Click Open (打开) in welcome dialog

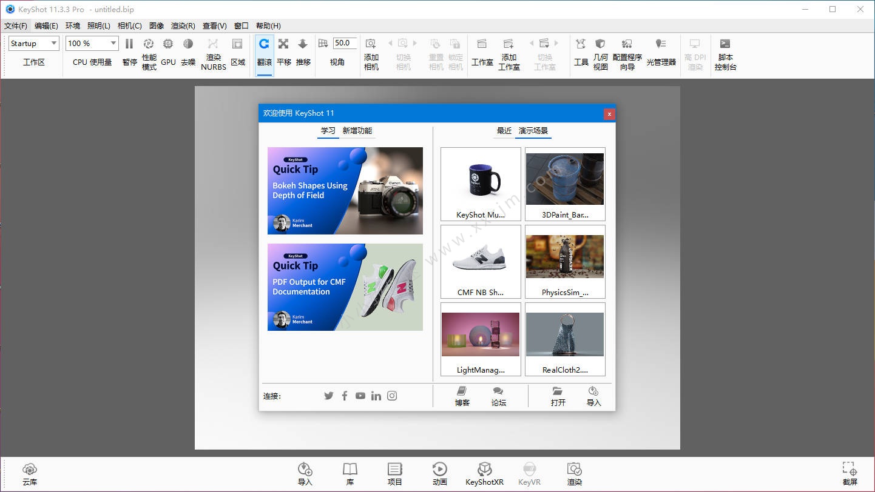coord(558,396)
